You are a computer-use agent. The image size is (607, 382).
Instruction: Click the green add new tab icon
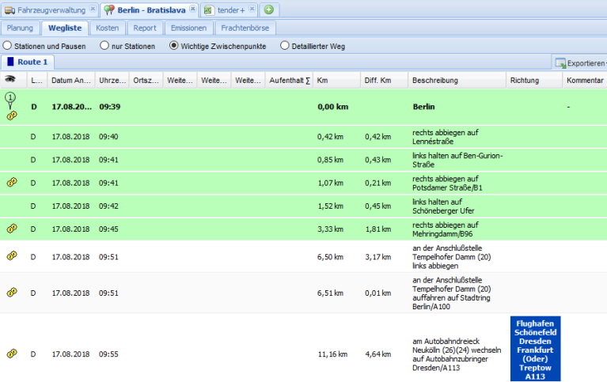click(x=269, y=9)
